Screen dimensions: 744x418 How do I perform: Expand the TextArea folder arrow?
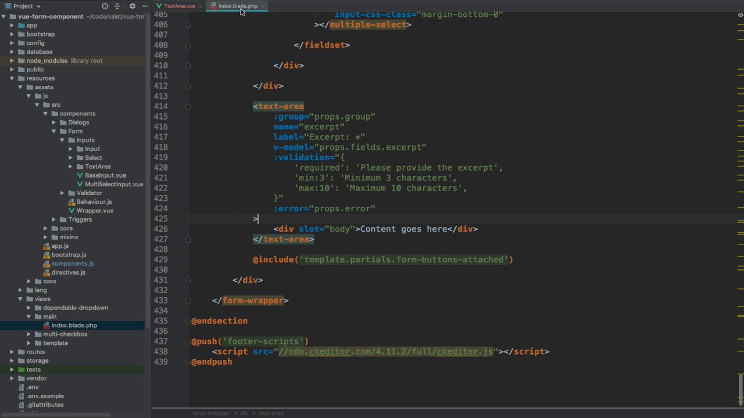(70, 167)
